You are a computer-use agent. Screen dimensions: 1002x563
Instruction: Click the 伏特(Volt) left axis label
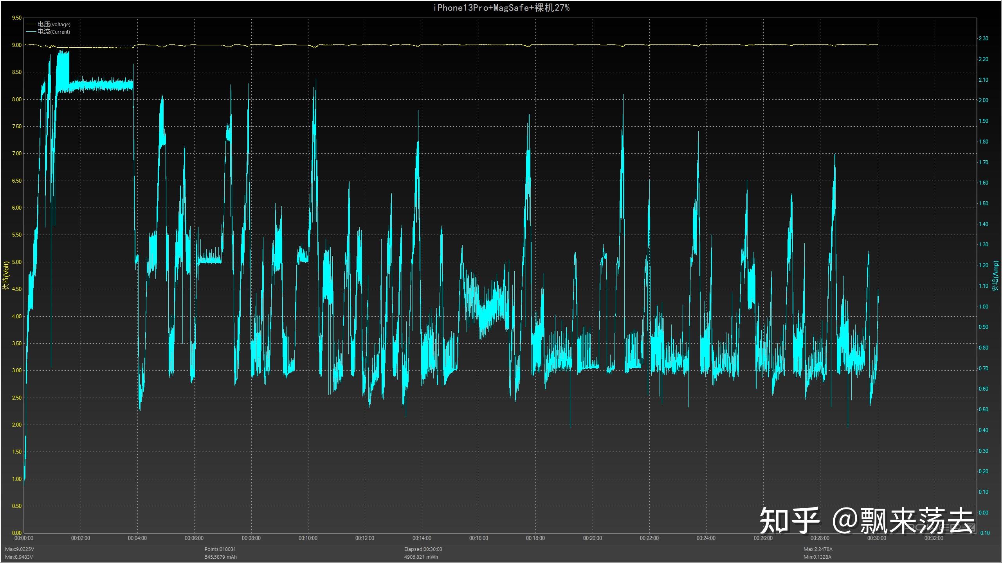click(x=5, y=276)
